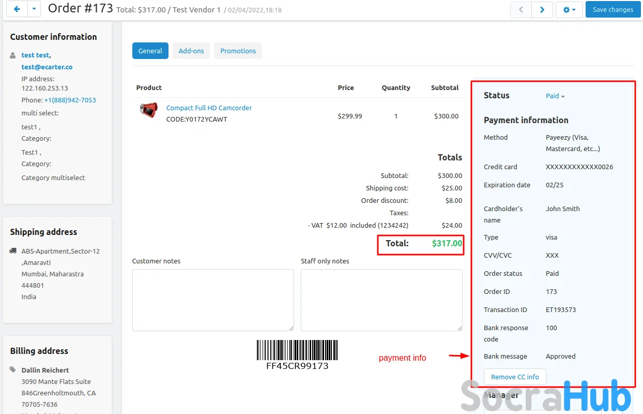The image size is (643, 414).
Task: Open the Add-ons tab
Action: click(x=191, y=51)
